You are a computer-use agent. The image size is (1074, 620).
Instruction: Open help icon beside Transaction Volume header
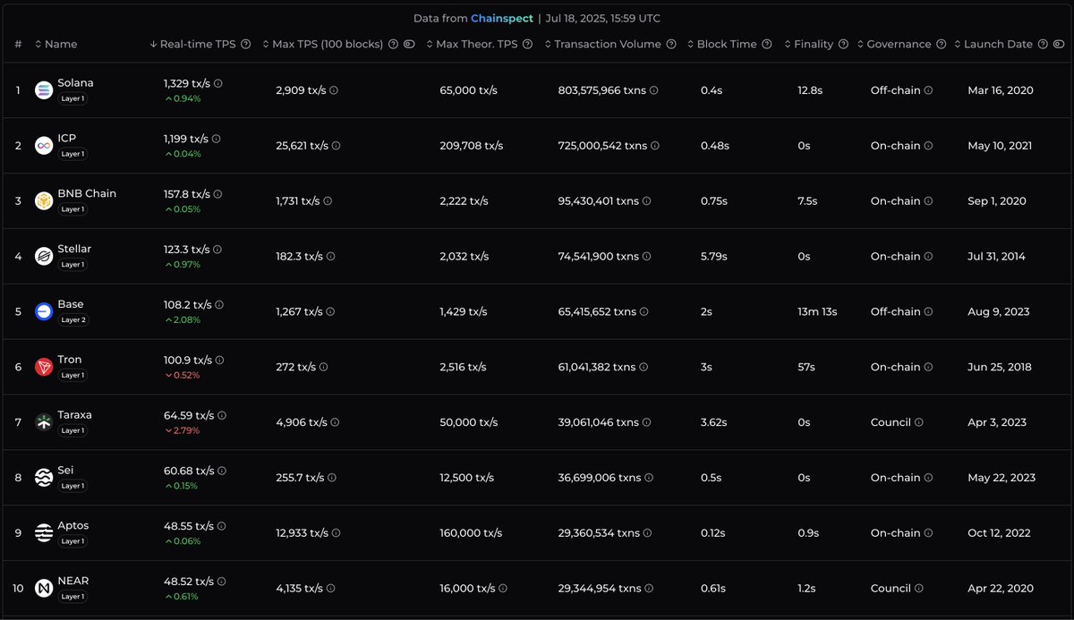coord(671,44)
